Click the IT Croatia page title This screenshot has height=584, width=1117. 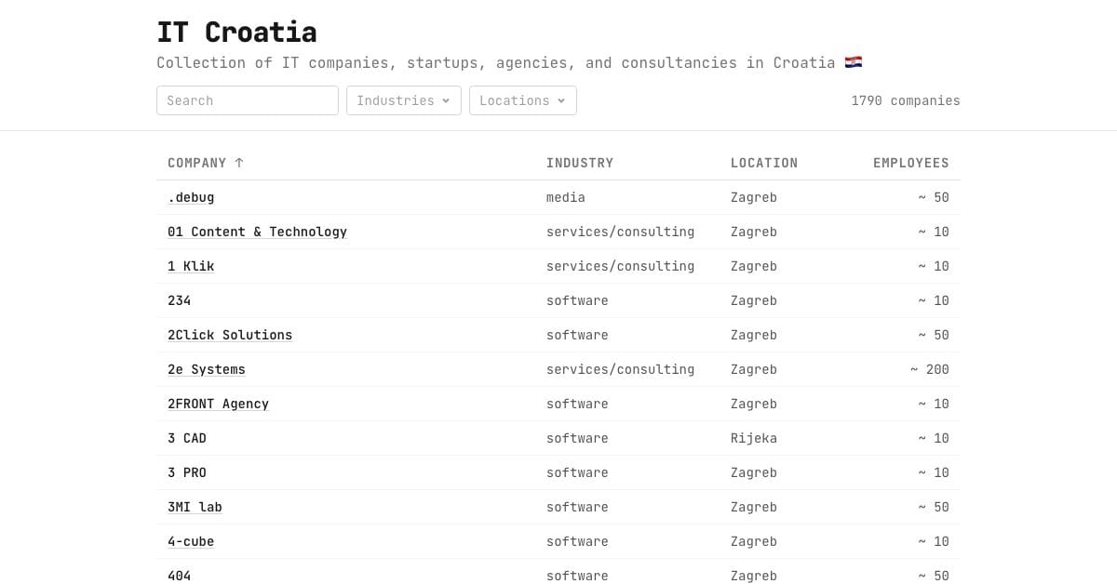(x=236, y=32)
